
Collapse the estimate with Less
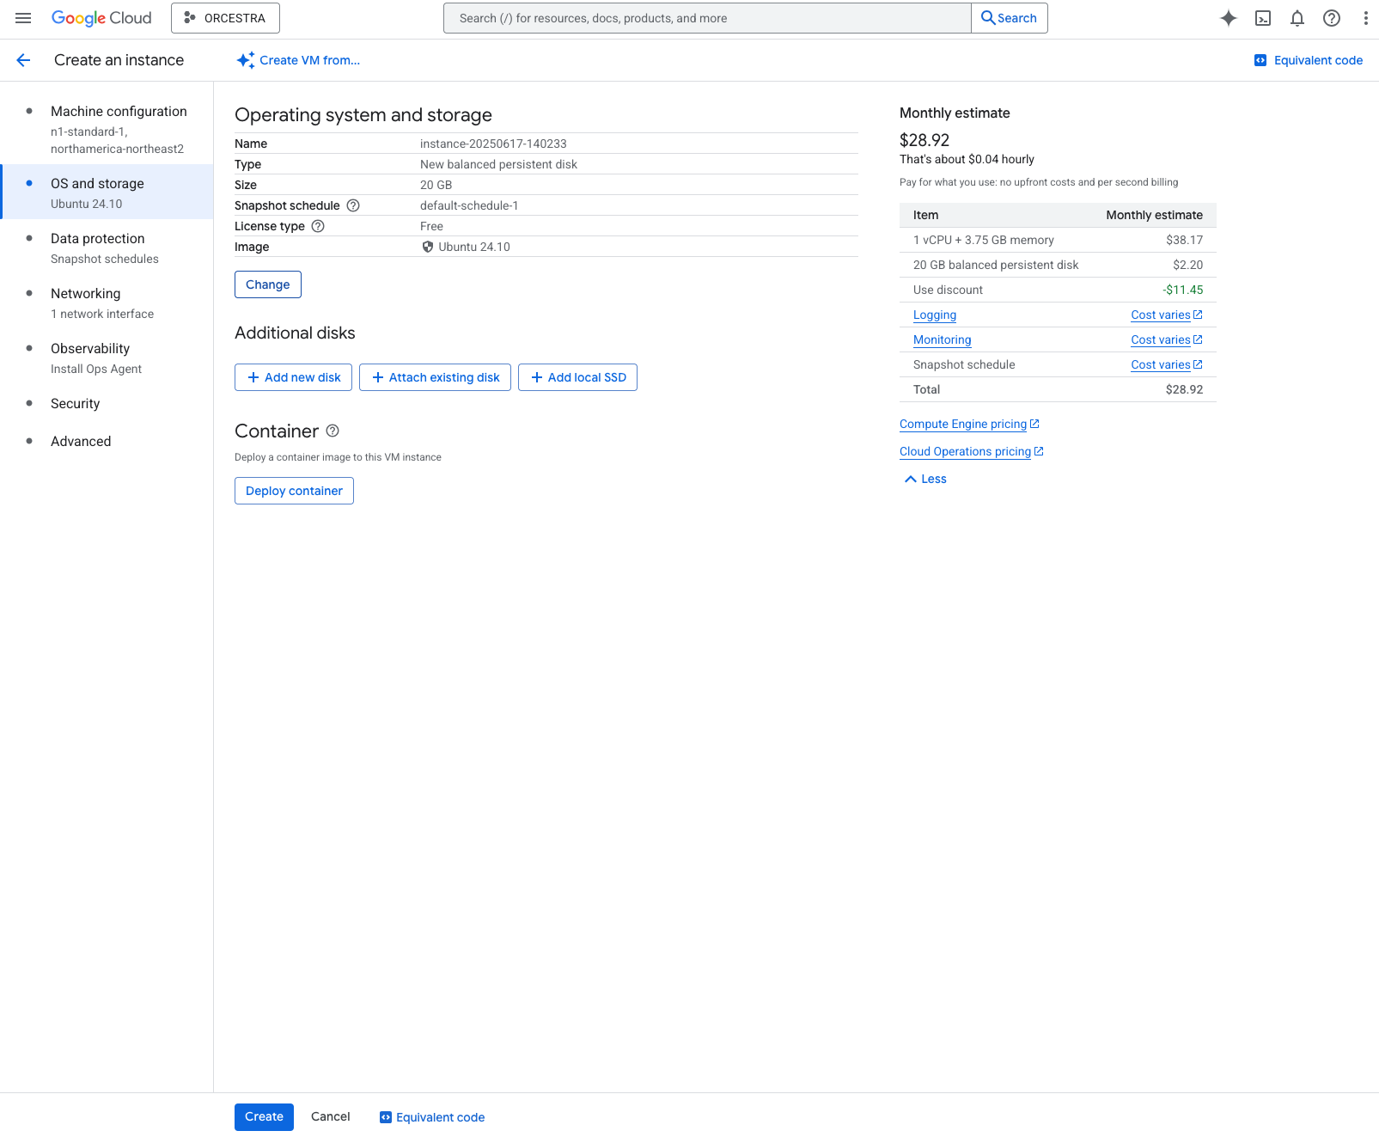pyautogui.click(x=925, y=479)
